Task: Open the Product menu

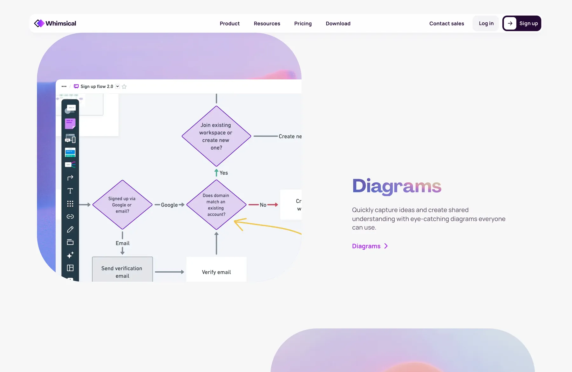Action: pos(229,24)
